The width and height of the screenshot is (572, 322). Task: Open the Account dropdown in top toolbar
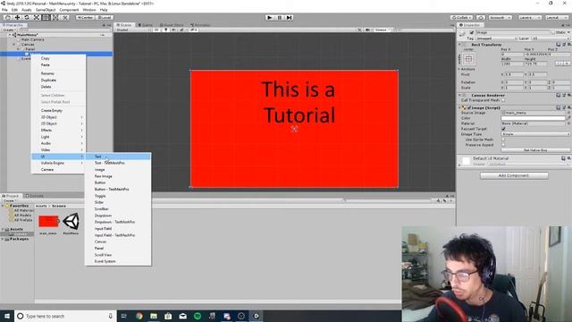[500, 18]
